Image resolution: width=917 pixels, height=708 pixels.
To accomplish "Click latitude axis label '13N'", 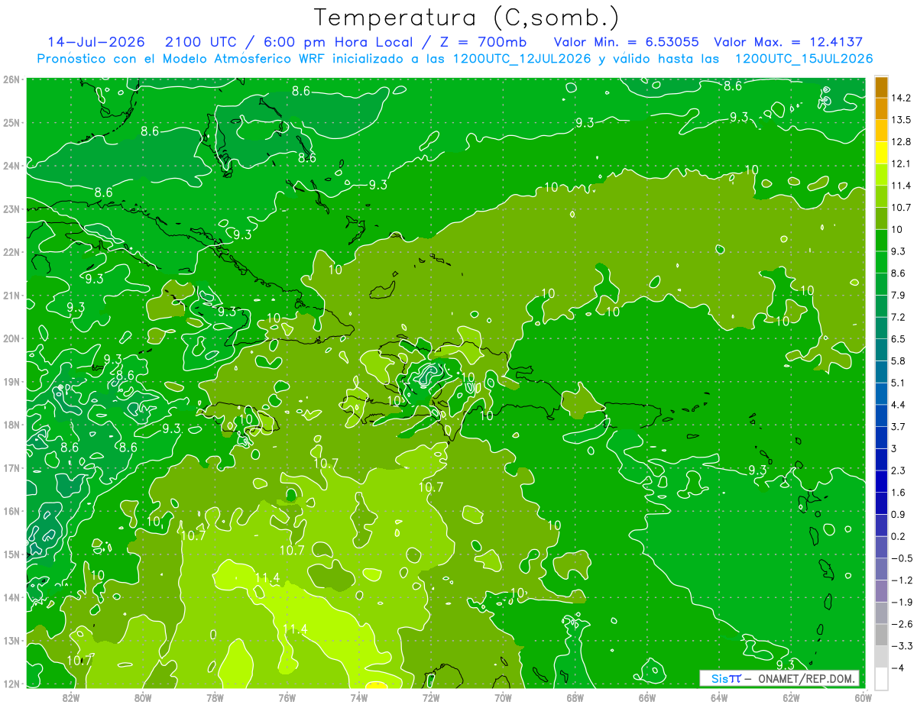I will (x=11, y=640).
